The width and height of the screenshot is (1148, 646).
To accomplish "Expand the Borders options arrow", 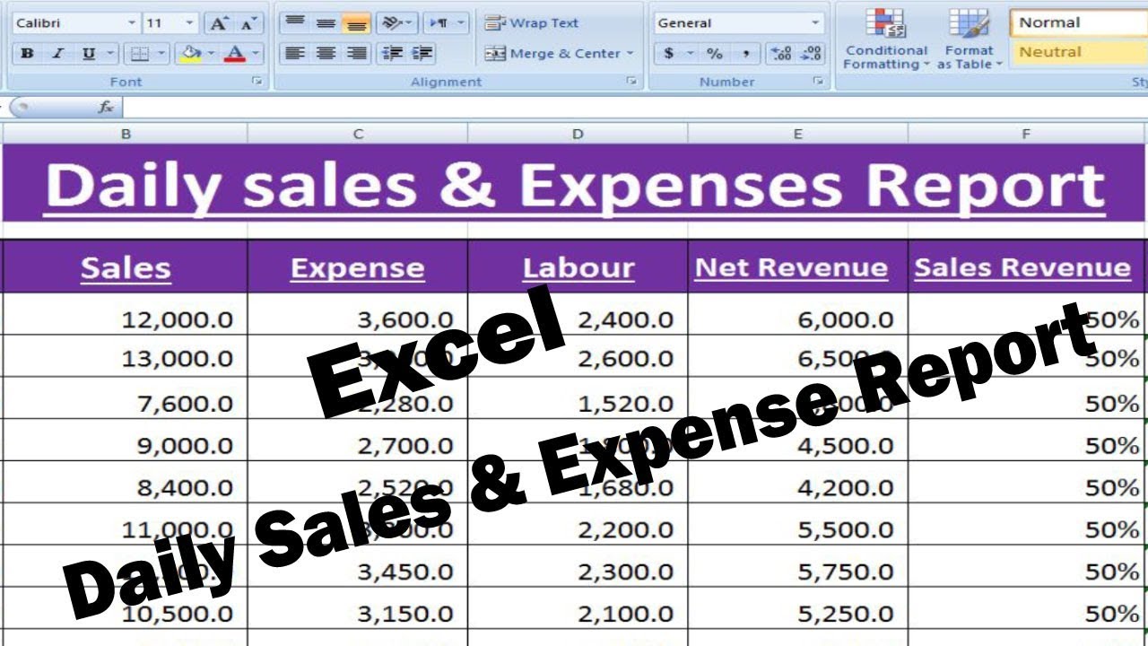I will (161, 54).
